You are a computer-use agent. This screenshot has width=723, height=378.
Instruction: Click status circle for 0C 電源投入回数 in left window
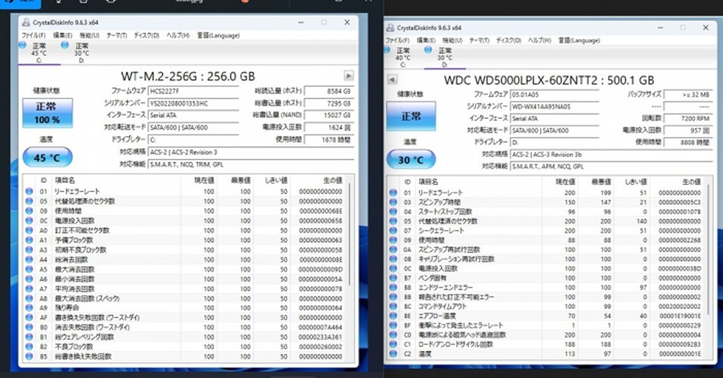coord(29,220)
